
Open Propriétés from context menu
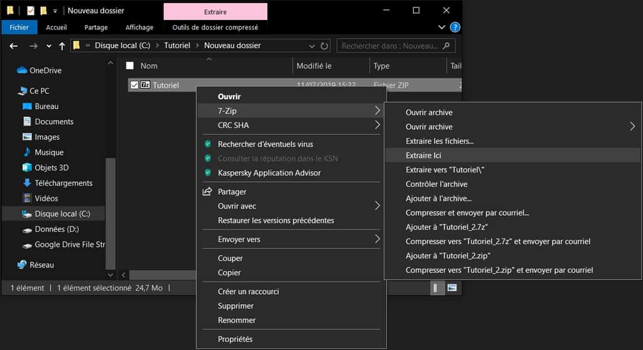tap(291, 339)
